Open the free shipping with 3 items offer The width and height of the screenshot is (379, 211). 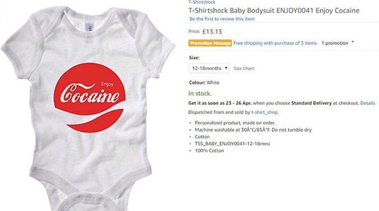[x=275, y=43]
